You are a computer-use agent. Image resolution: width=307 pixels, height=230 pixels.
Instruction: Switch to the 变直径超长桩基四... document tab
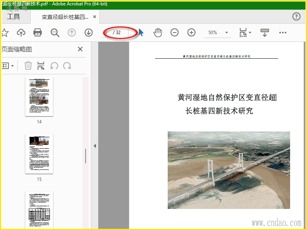[x=65, y=17]
